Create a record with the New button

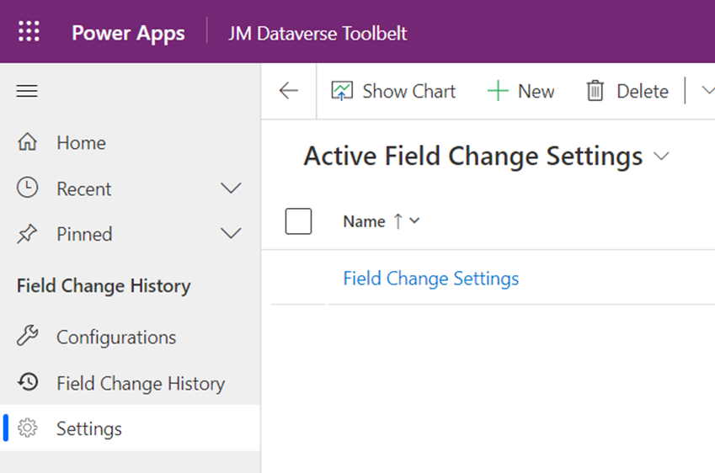520,91
